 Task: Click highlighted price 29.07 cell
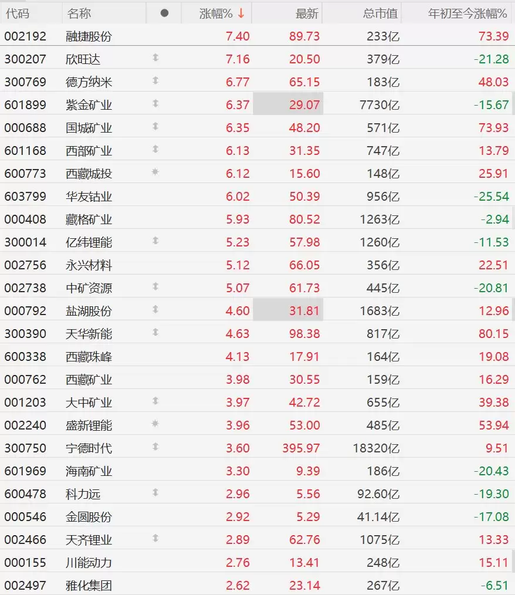pyautogui.click(x=288, y=103)
